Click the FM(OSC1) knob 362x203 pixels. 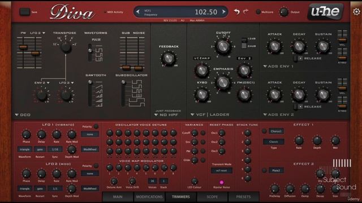[244, 94]
